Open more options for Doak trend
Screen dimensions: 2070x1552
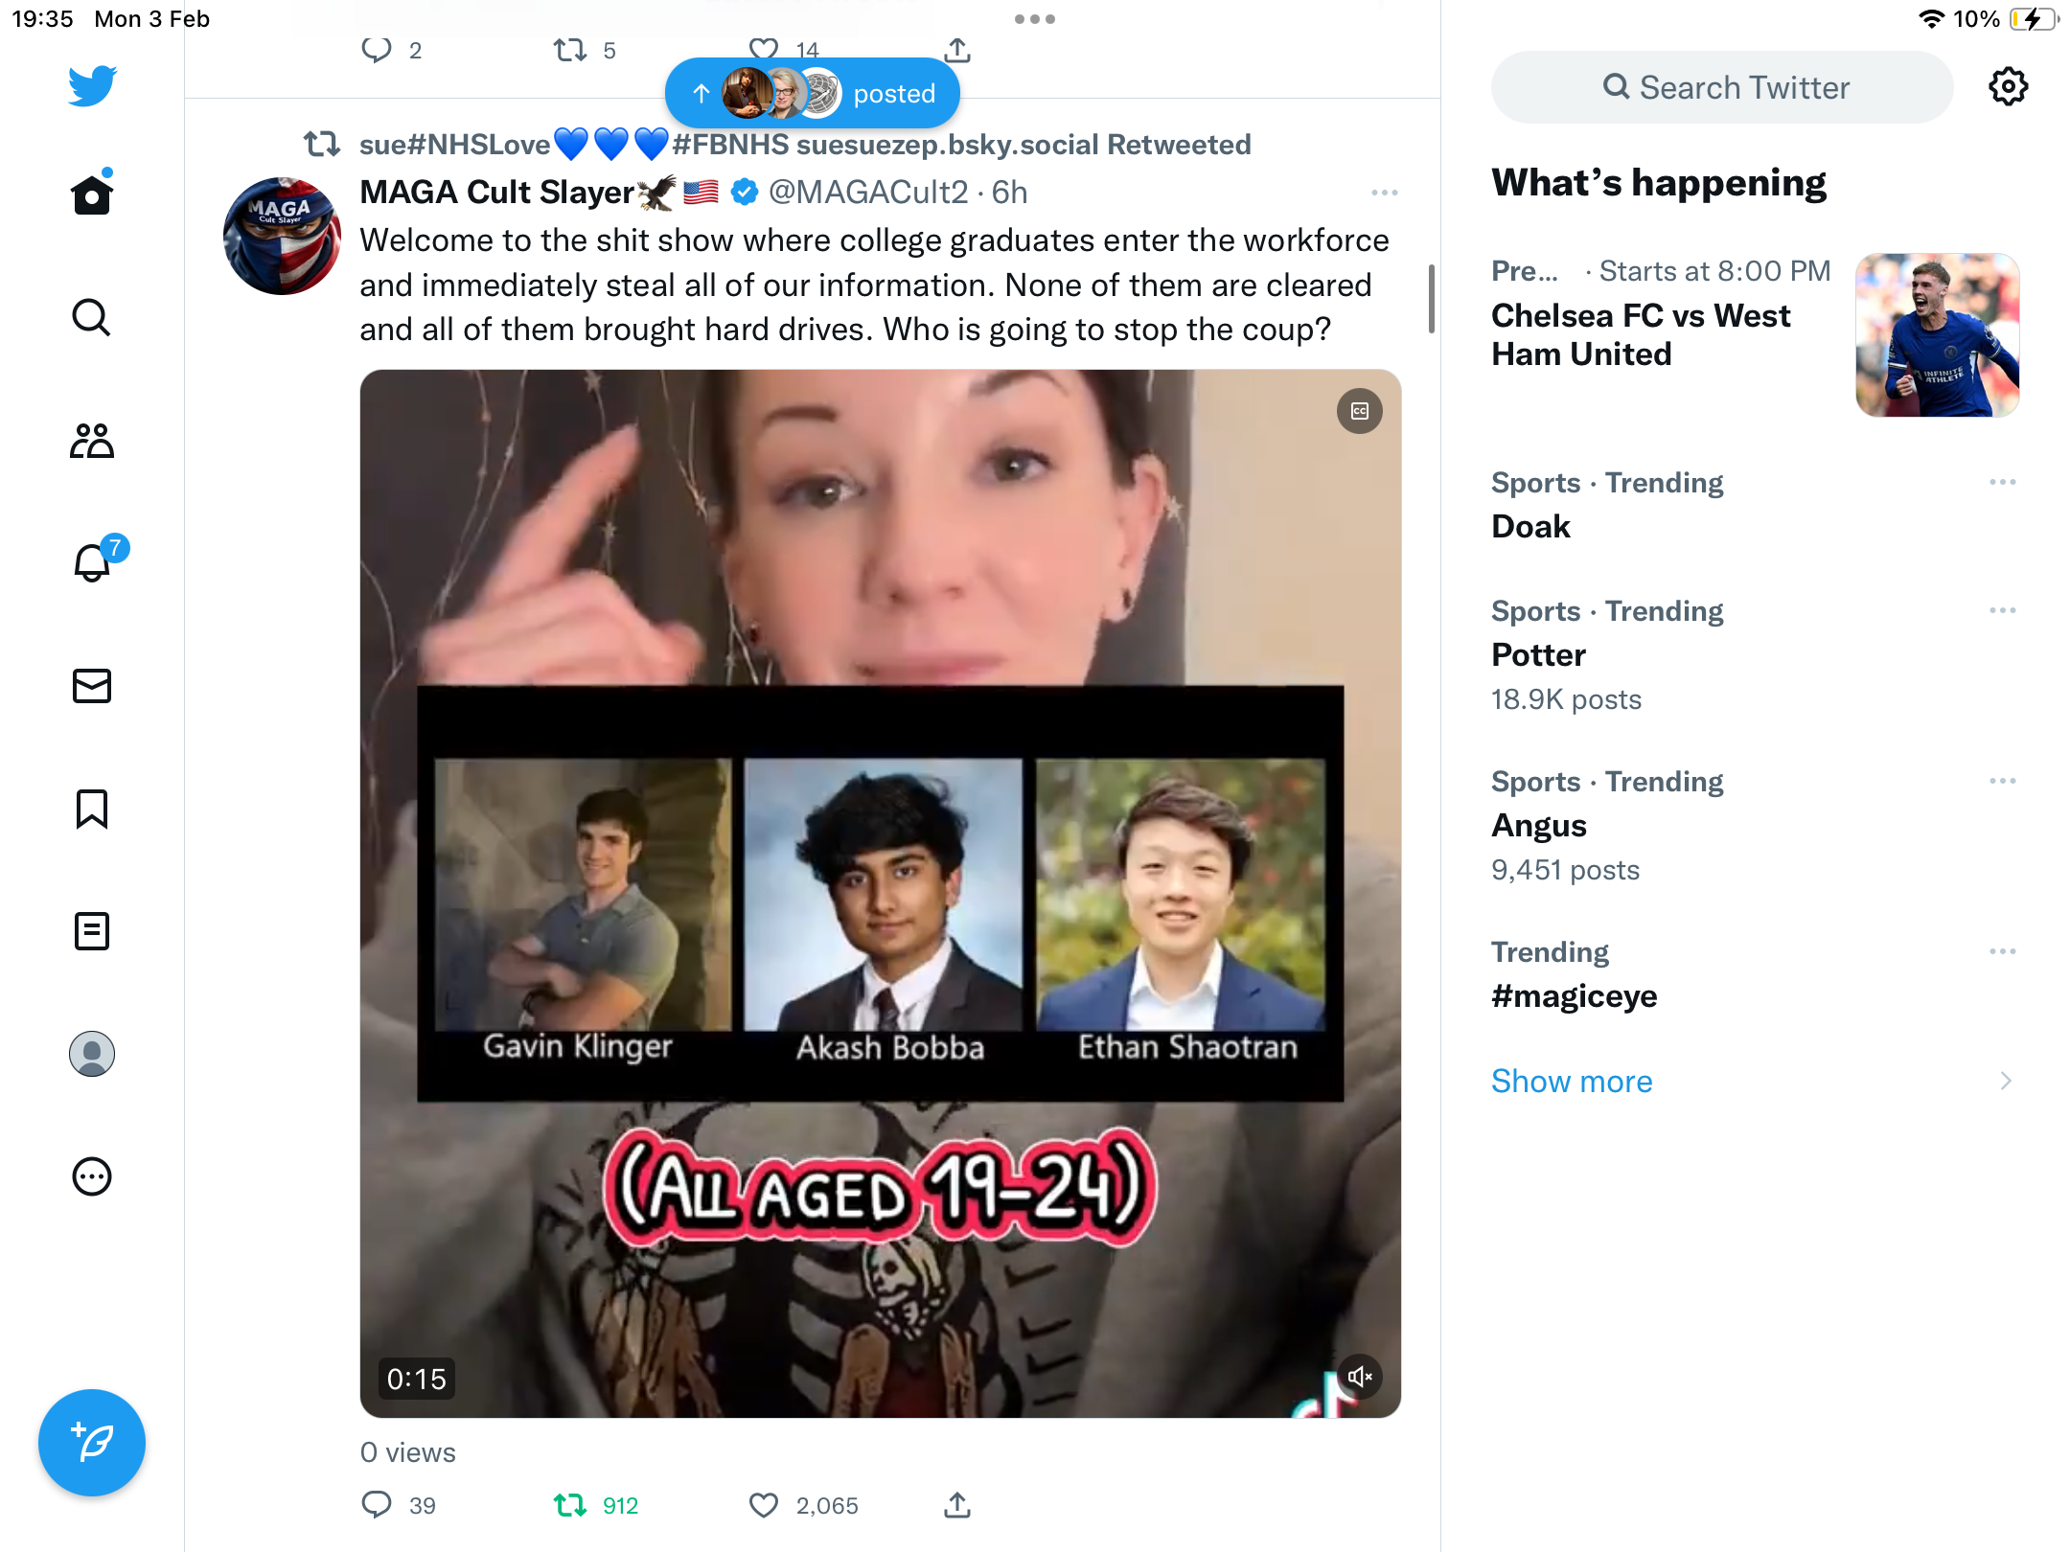coord(2002,482)
